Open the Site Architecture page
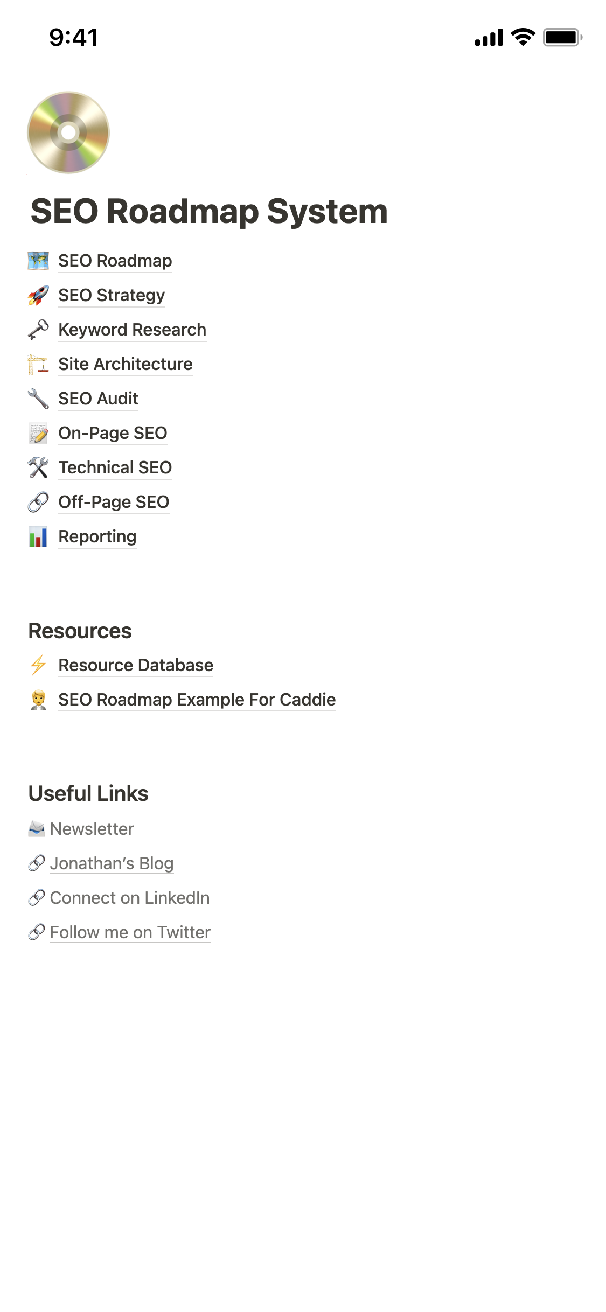Screen dimensions: 606x1312 pos(125,364)
